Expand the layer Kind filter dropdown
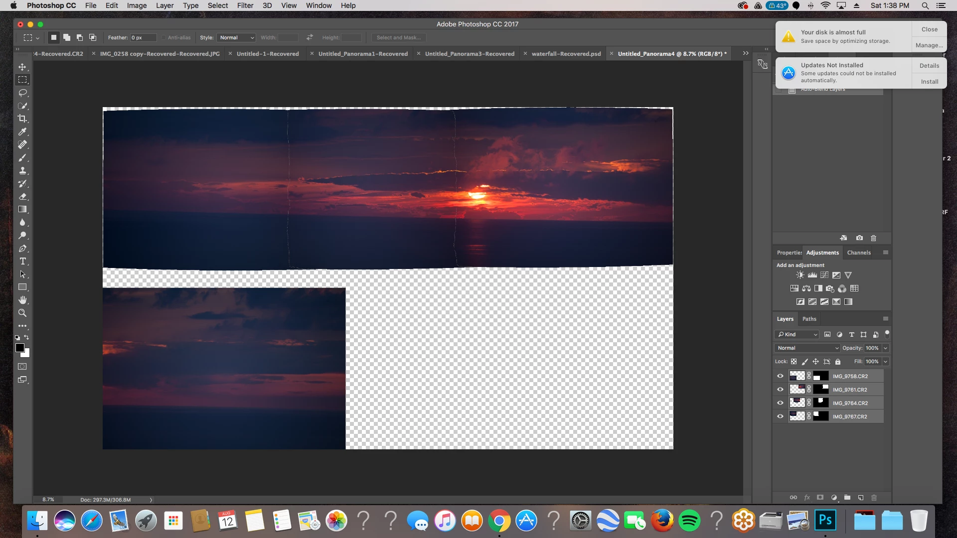Viewport: 957px width, 538px height. tap(797, 334)
